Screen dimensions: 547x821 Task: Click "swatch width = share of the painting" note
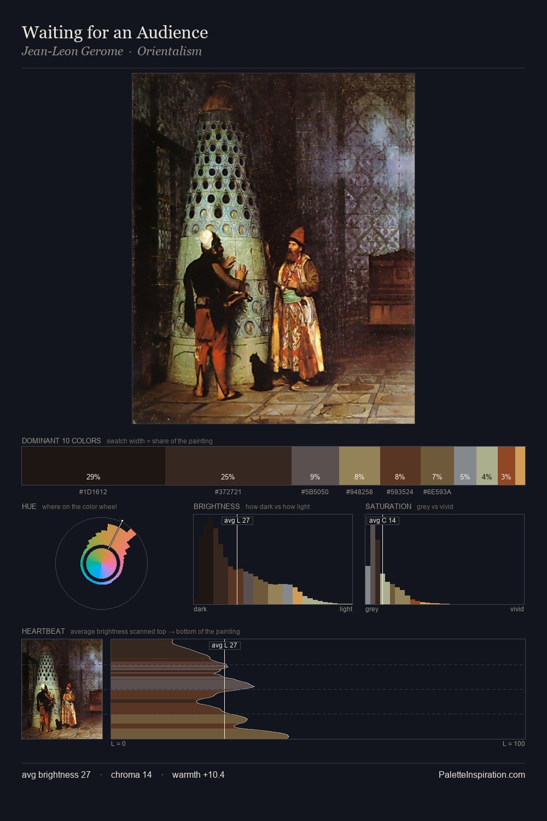pyautogui.click(x=160, y=441)
